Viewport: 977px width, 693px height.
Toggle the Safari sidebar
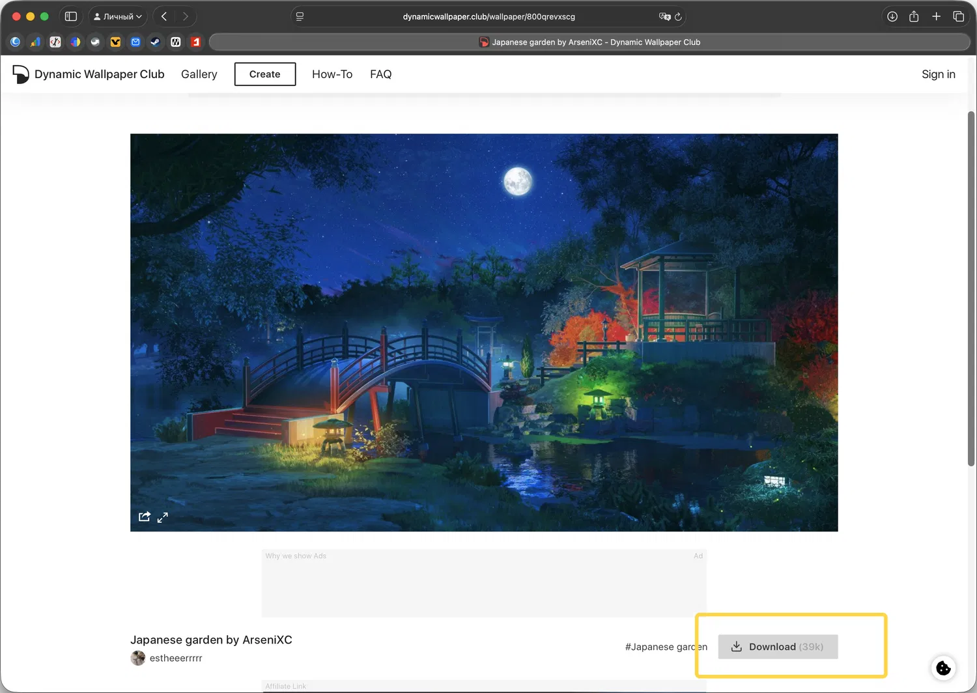click(x=71, y=16)
